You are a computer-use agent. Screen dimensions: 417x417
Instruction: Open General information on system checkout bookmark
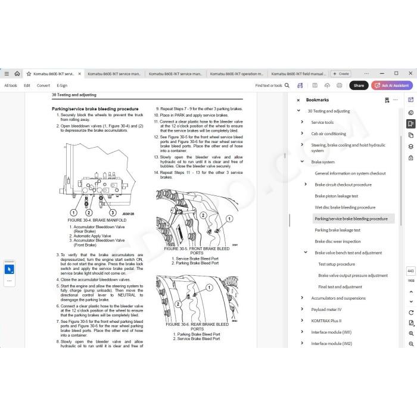pos(350,173)
